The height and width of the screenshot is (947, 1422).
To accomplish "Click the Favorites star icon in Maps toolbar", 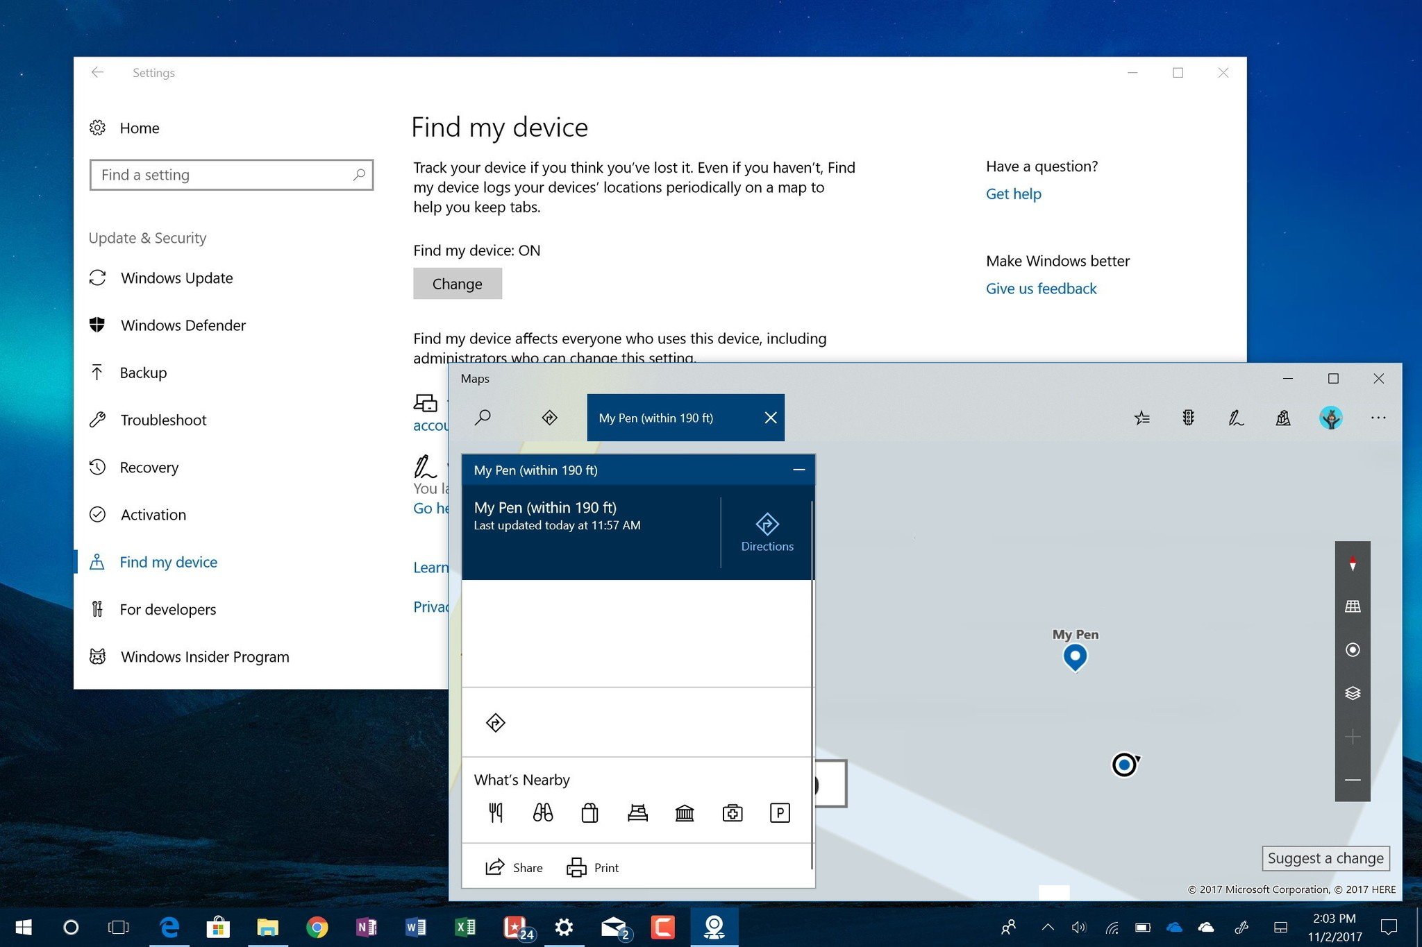I will [x=1141, y=418].
